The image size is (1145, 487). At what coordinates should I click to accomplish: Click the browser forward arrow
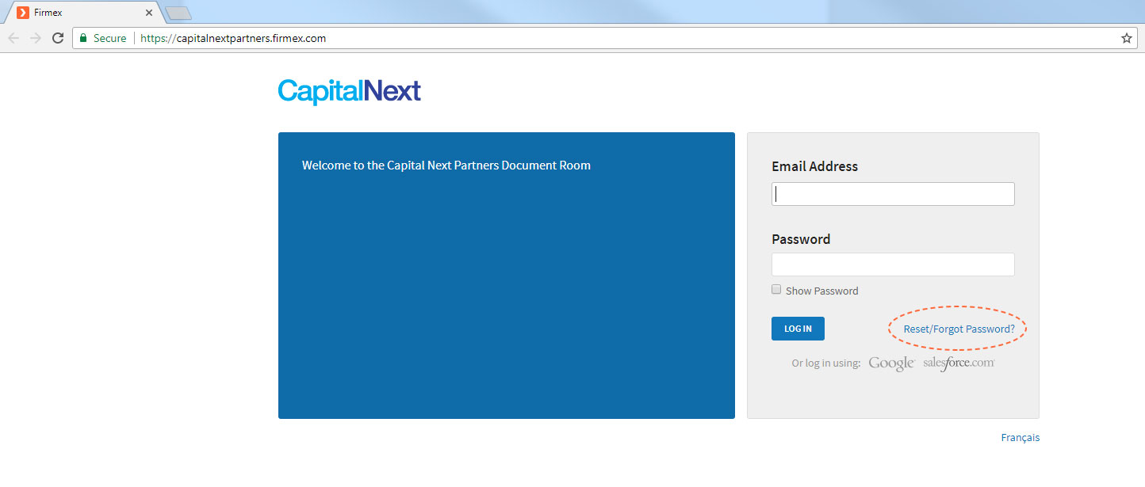tap(36, 38)
